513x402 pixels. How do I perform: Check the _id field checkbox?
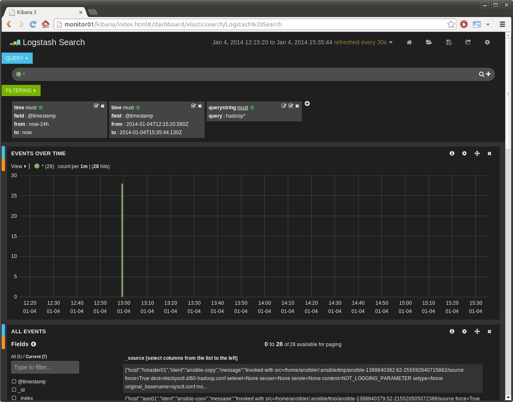14,390
